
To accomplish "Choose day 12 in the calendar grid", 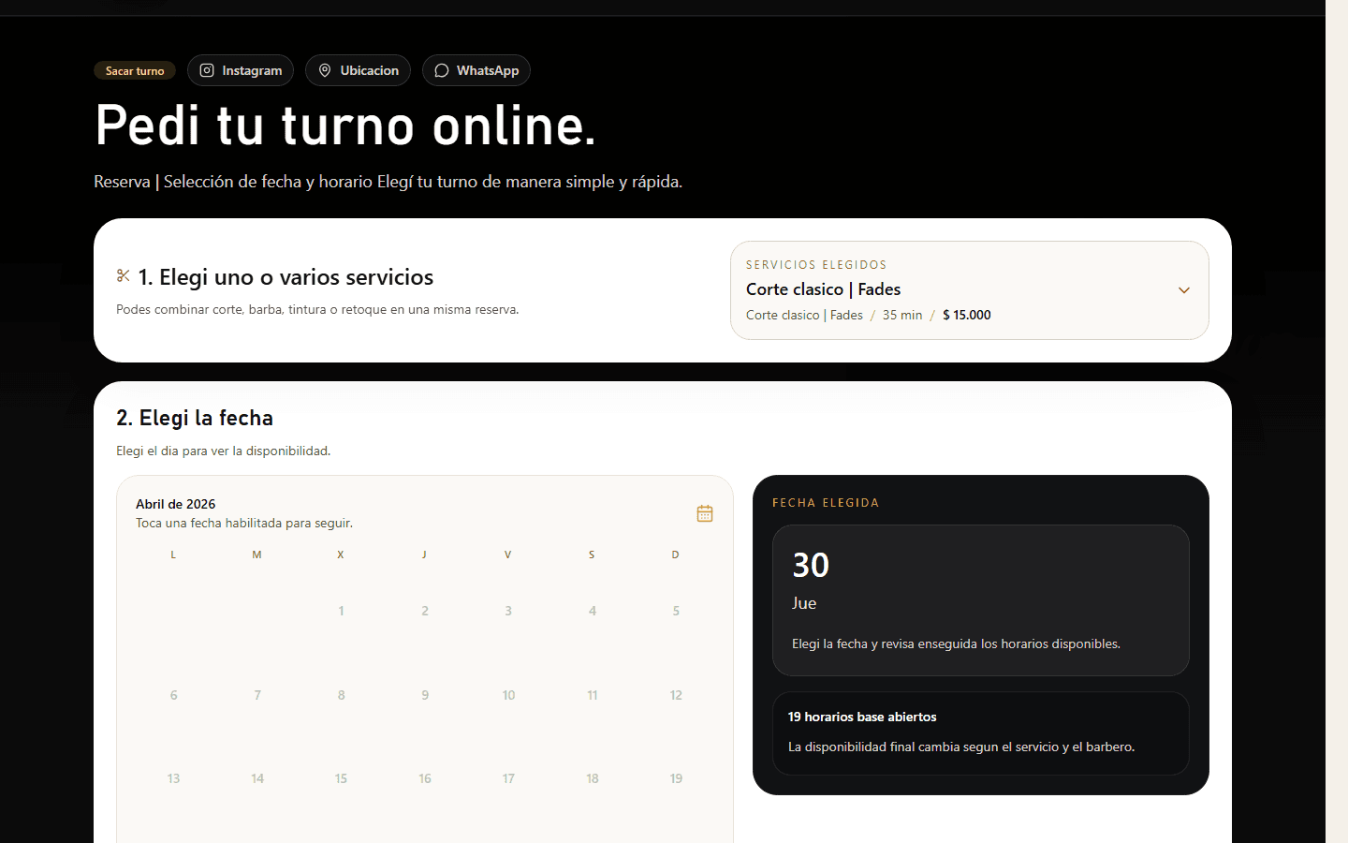I will click(x=676, y=695).
